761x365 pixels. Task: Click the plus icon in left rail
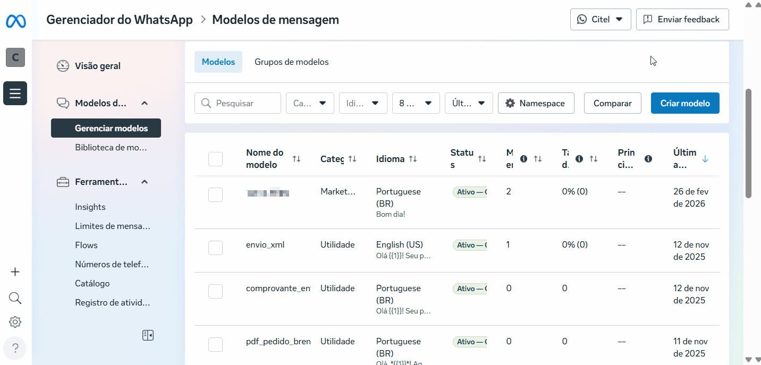tap(15, 272)
